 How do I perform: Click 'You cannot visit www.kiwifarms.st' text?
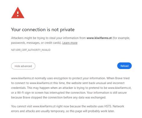click(x=33, y=106)
